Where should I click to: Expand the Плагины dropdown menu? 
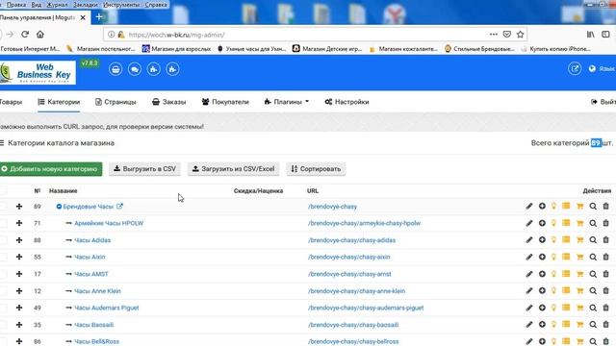(x=287, y=102)
